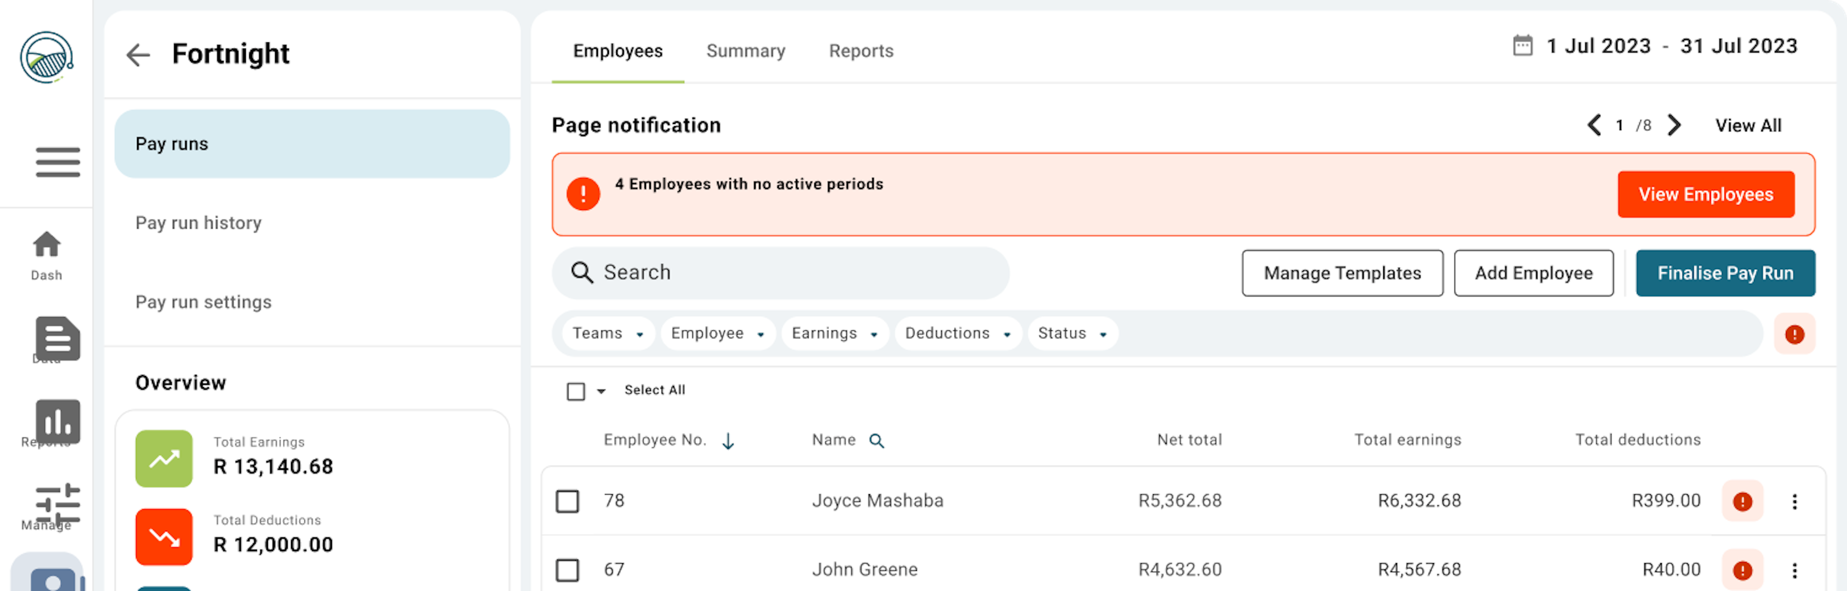This screenshot has height=591, width=1847.
Task: Click the red Total Deductions trend icon
Action: tap(164, 537)
